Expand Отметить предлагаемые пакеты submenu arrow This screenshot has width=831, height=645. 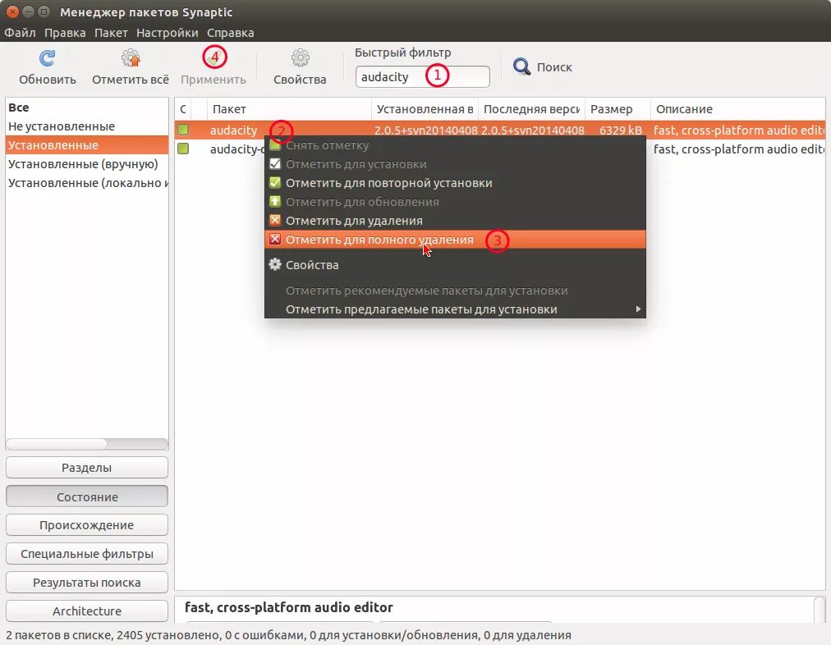pyautogui.click(x=638, y=309)
